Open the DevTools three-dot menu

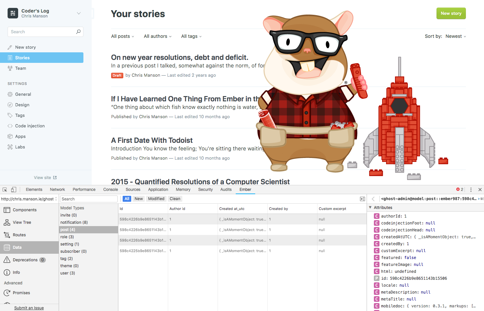[x=471, y=190]
